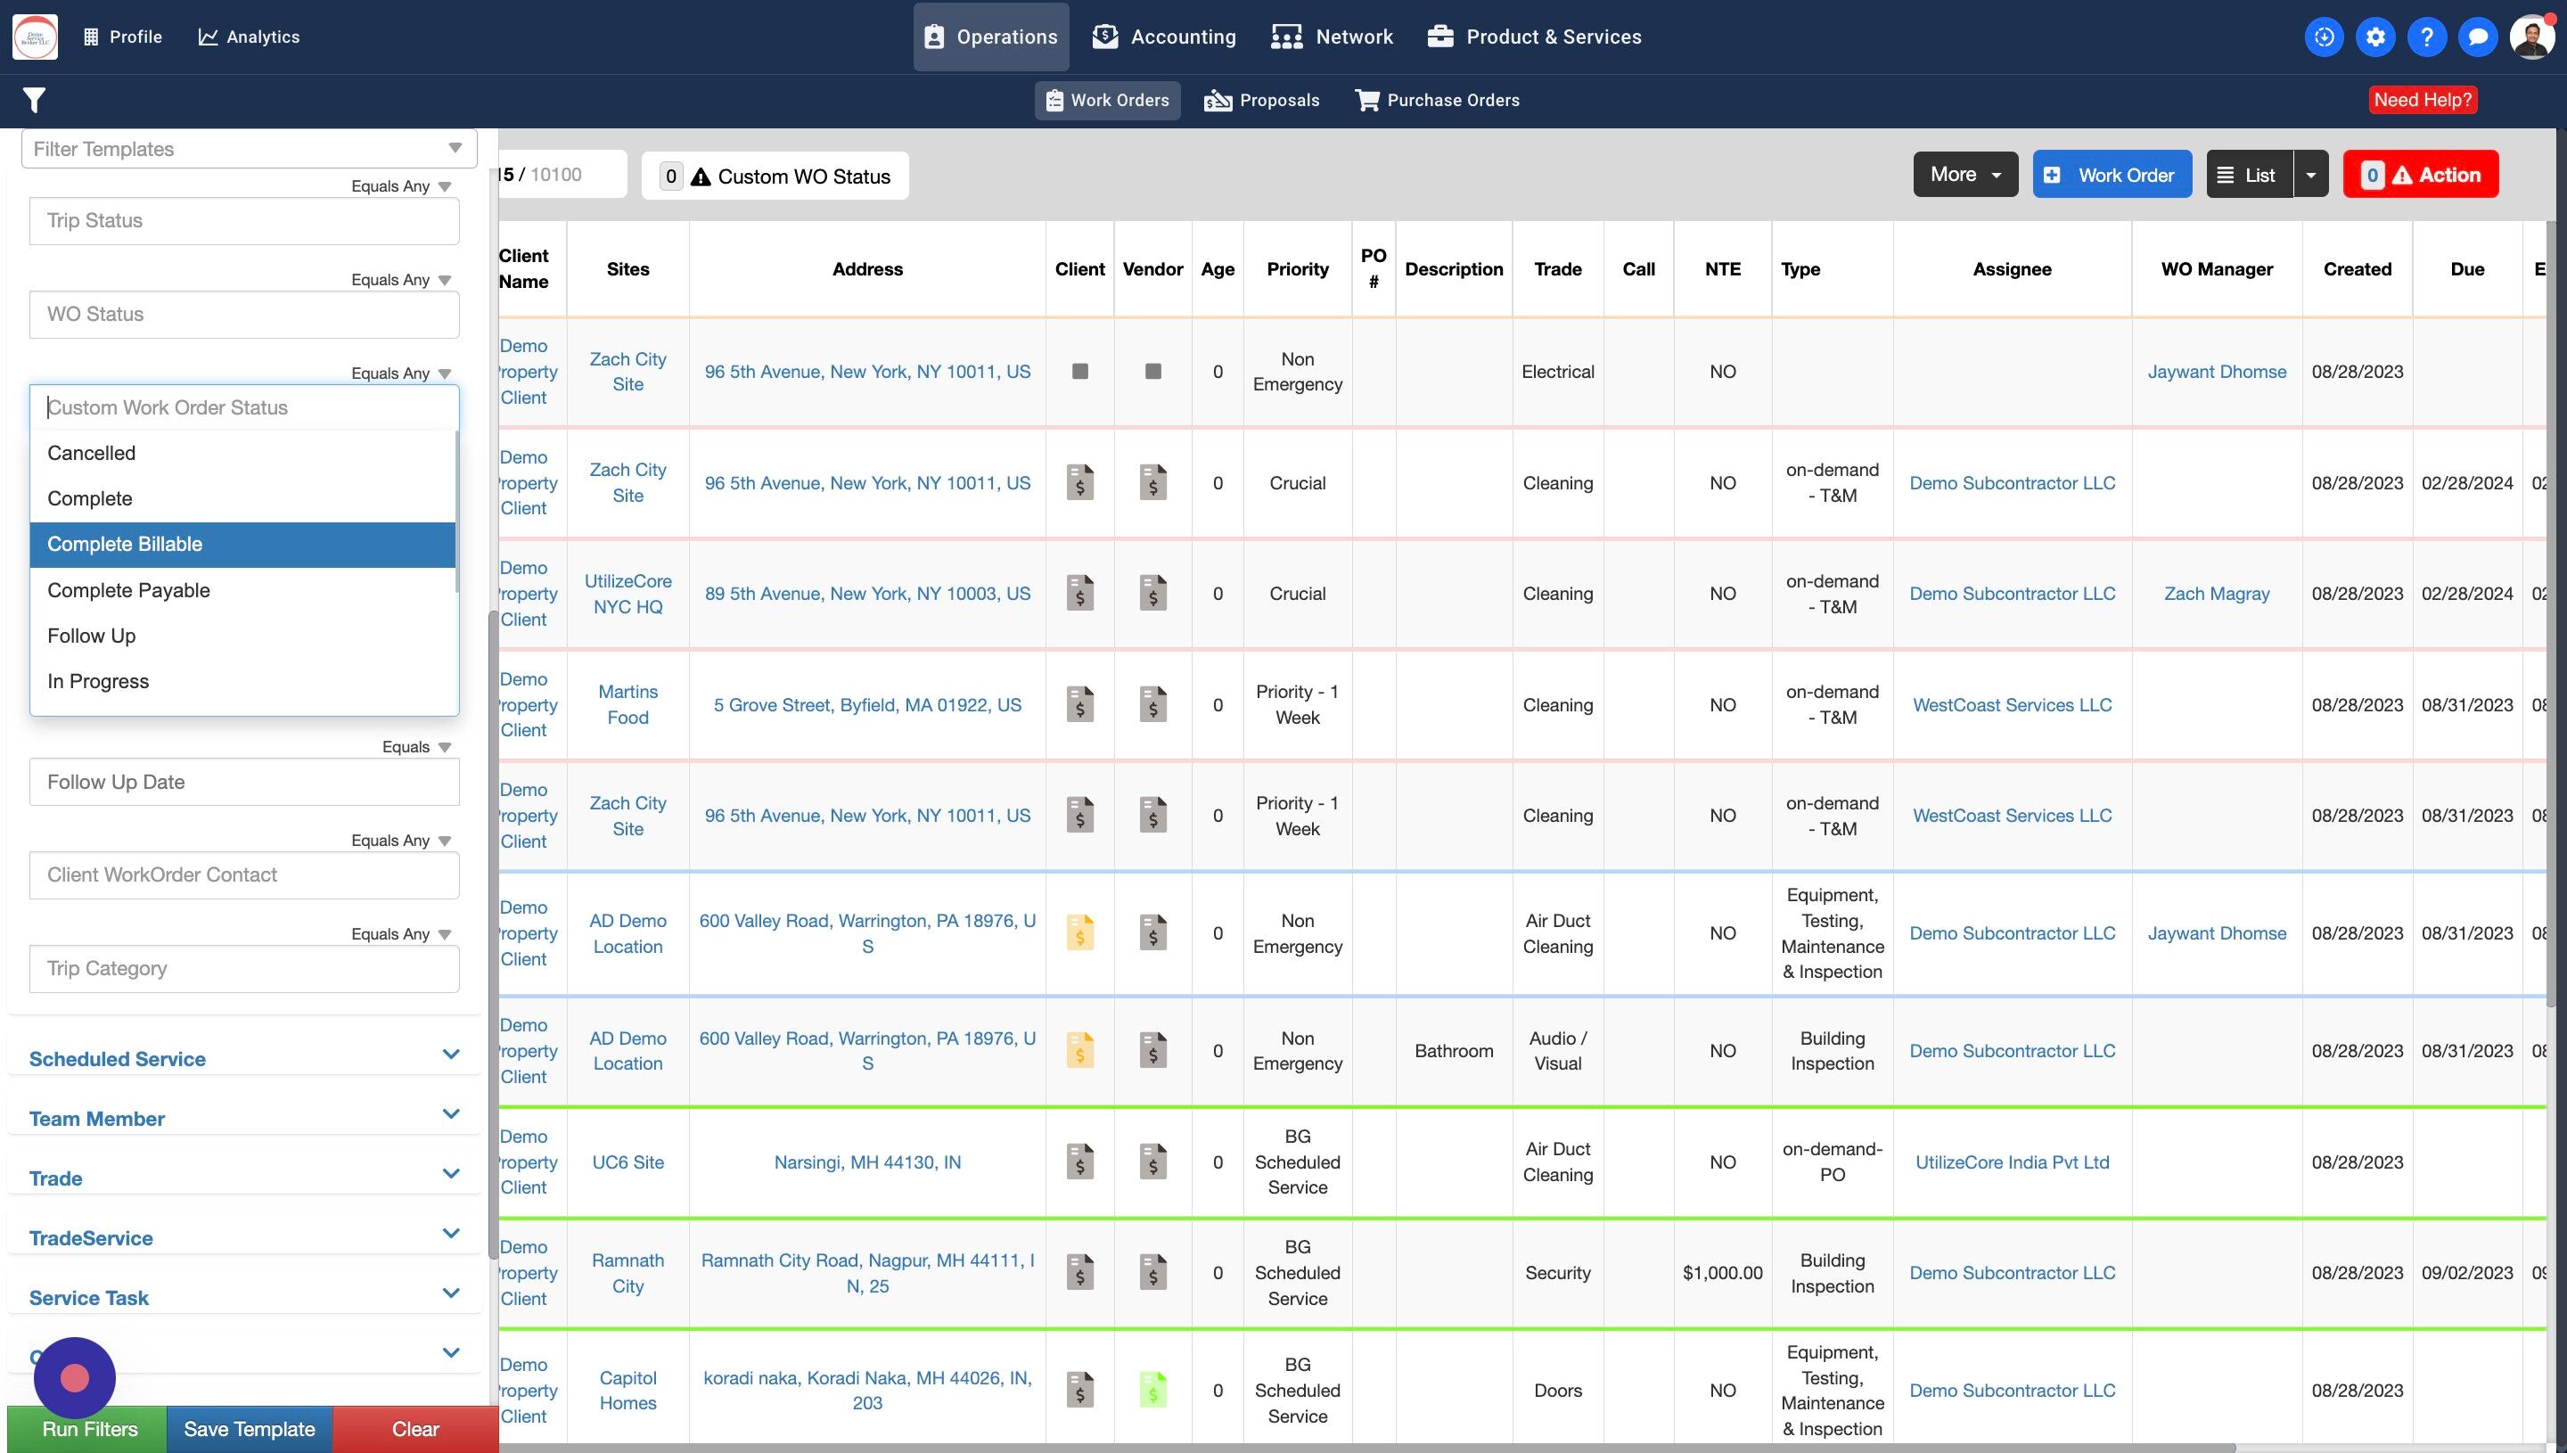
Task: Open the Proposals tab
Action: click(x=1262, y=100)
